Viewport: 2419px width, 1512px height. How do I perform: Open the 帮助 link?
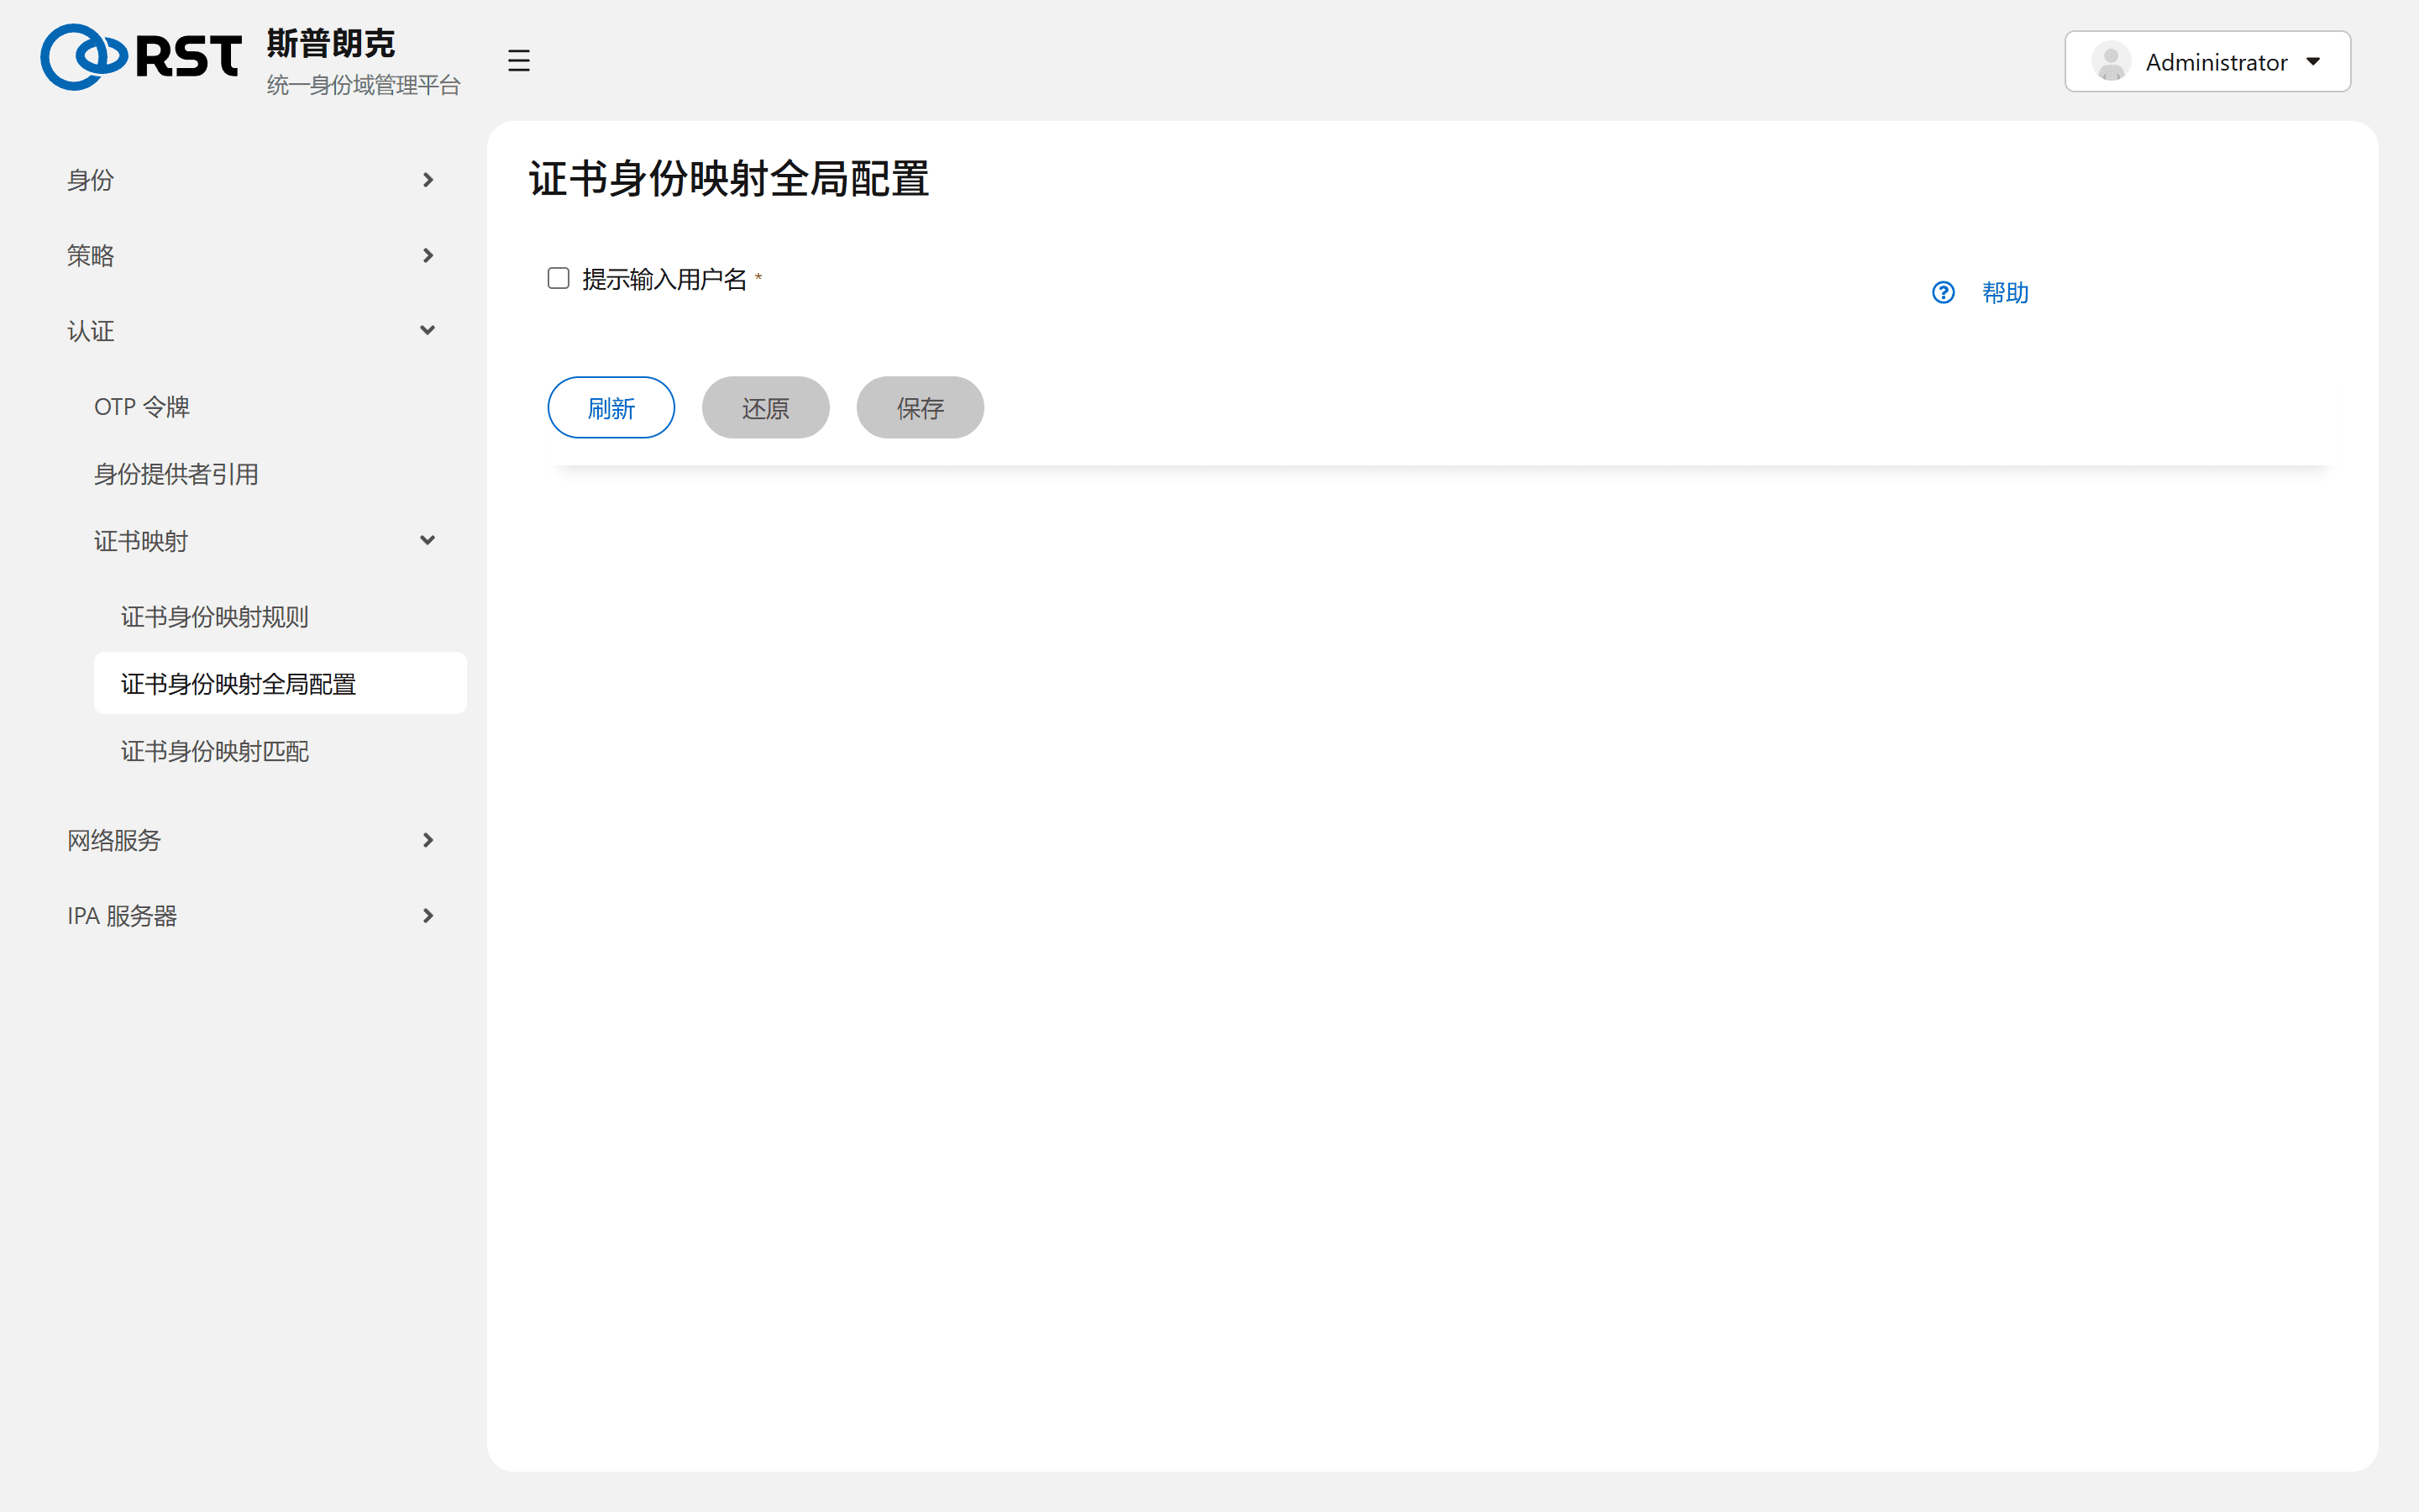tap(2005, 292)
